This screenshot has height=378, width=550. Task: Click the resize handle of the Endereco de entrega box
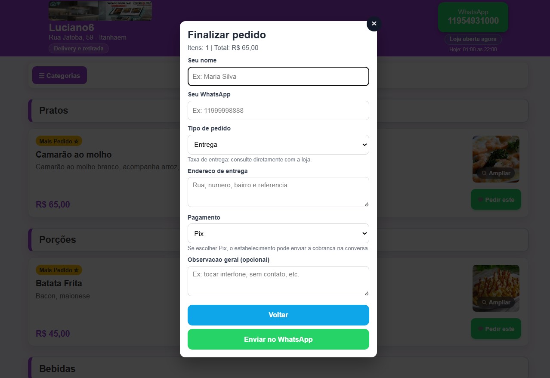click(x=366, y=204)
